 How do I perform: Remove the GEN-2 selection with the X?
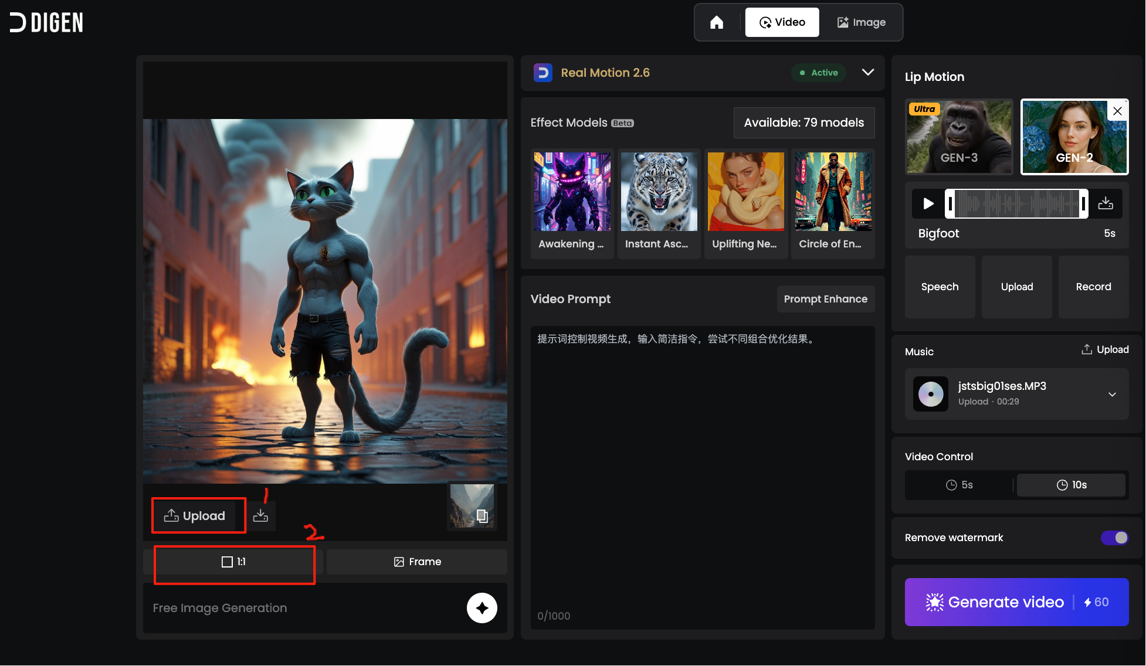[x=1118, y=111]
